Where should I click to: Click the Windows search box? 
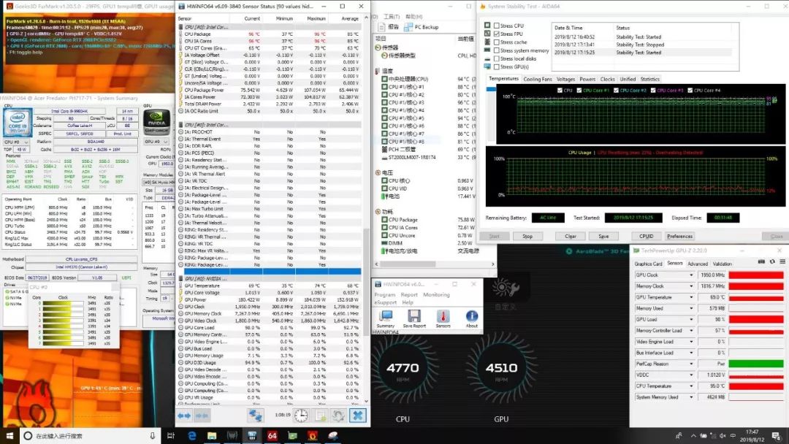click(91, 435)
